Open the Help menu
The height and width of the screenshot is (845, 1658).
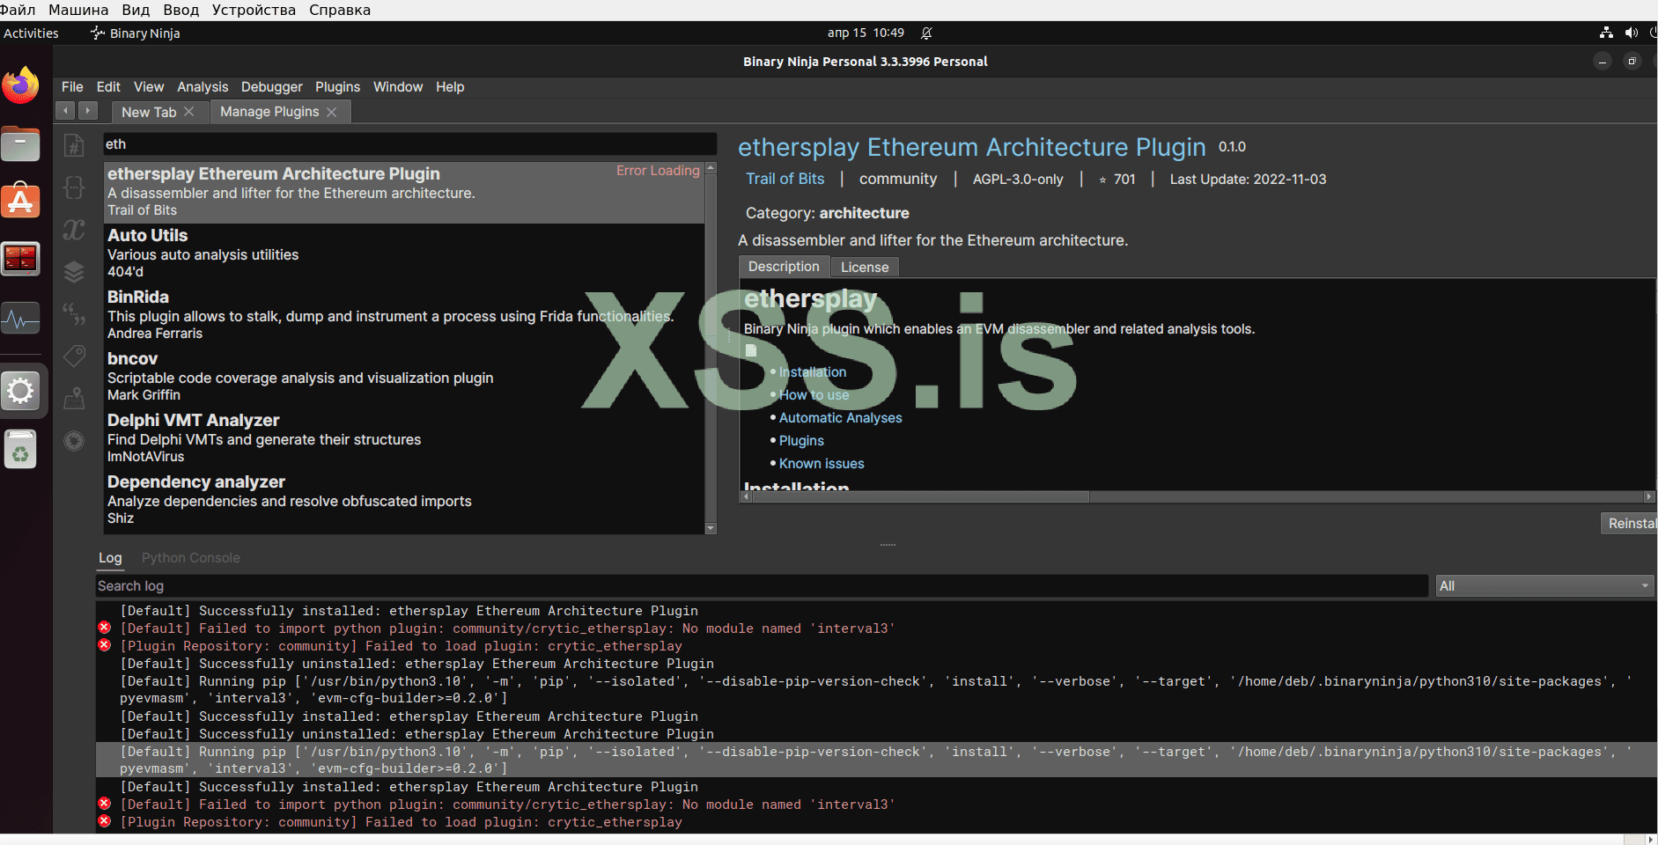coord(450,87)
